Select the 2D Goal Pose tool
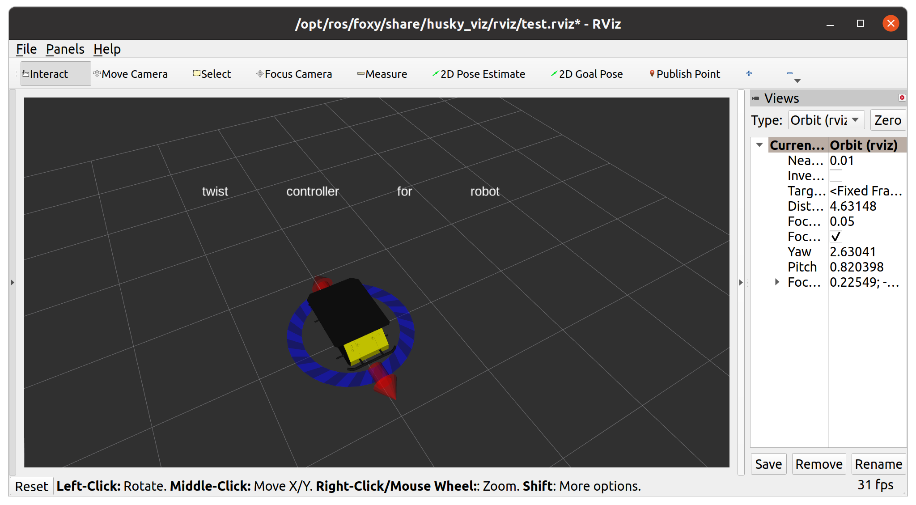This screenshot has height=505, width=916. pyautogui.click(x=587, y=74)
